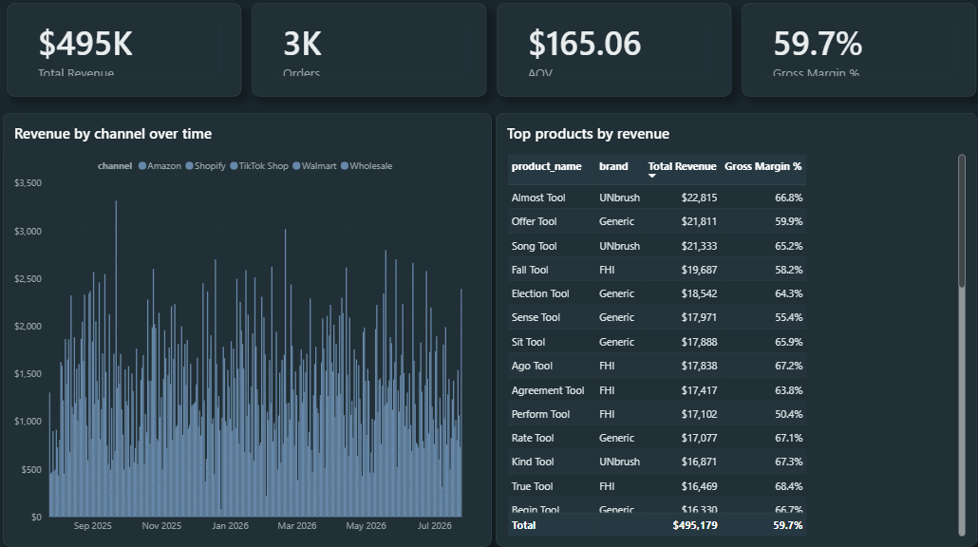Viewport: 978px width, 547px height.
Task: Click the $16,871 revenue value
Action: tap(699, 462)
